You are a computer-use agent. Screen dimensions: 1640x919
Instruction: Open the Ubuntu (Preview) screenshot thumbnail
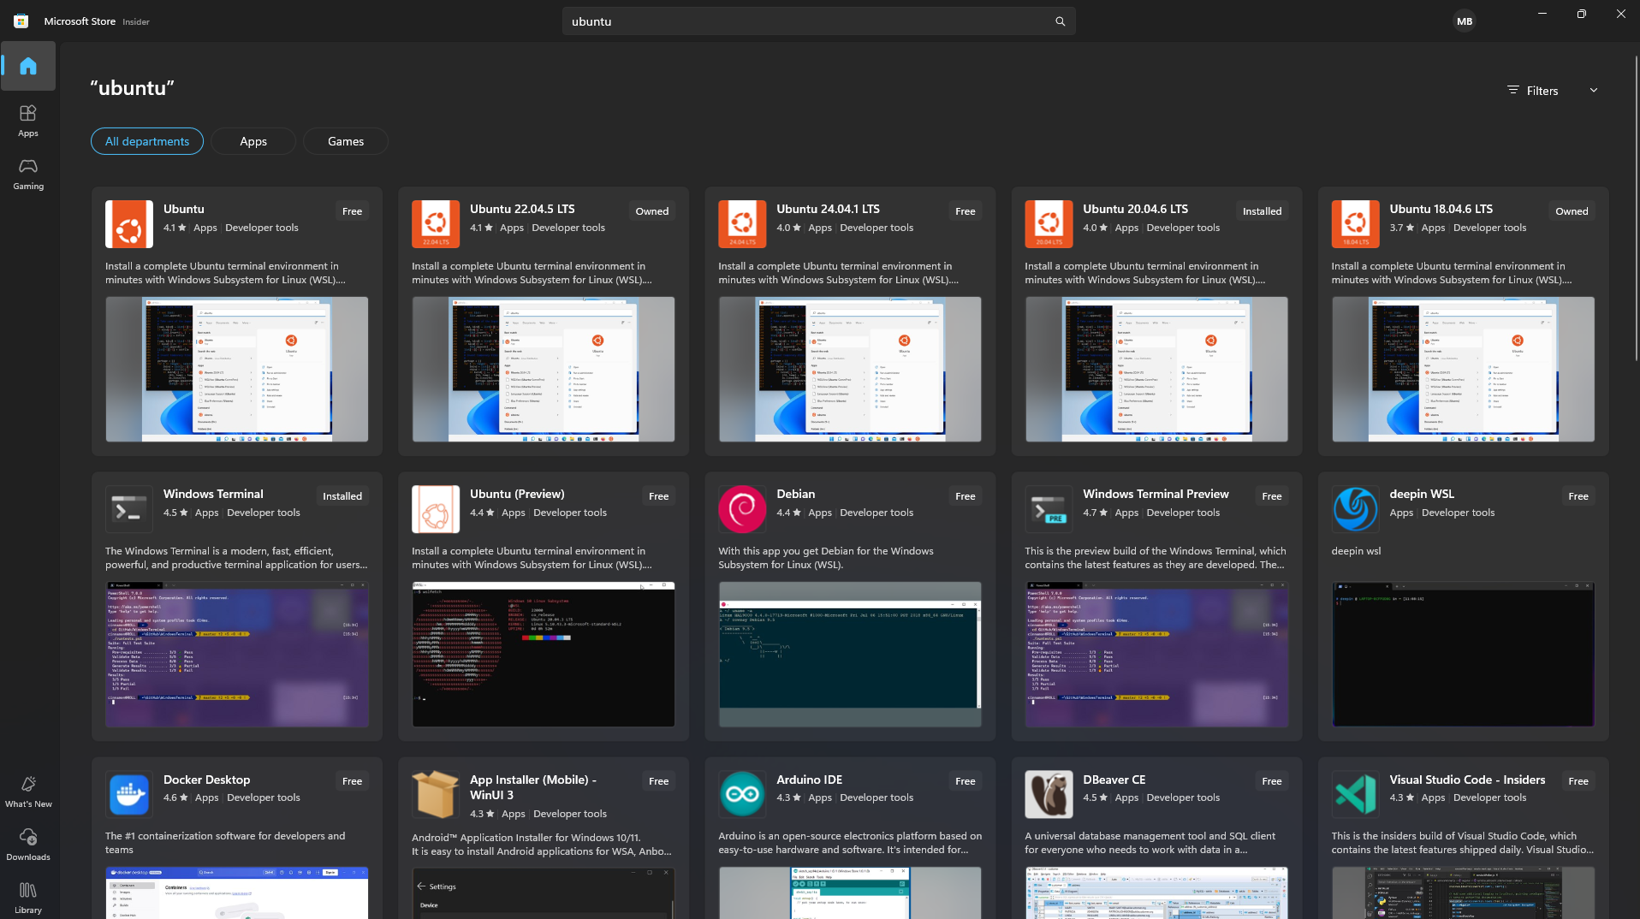(x=544, y=655)
